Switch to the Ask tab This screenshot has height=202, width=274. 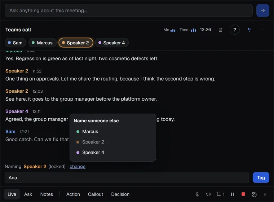click(28, 194)
